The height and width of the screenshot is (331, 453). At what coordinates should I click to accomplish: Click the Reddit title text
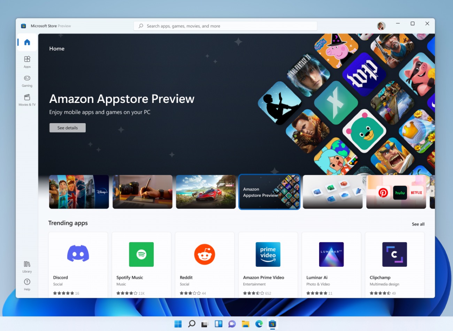click(186, 278)
